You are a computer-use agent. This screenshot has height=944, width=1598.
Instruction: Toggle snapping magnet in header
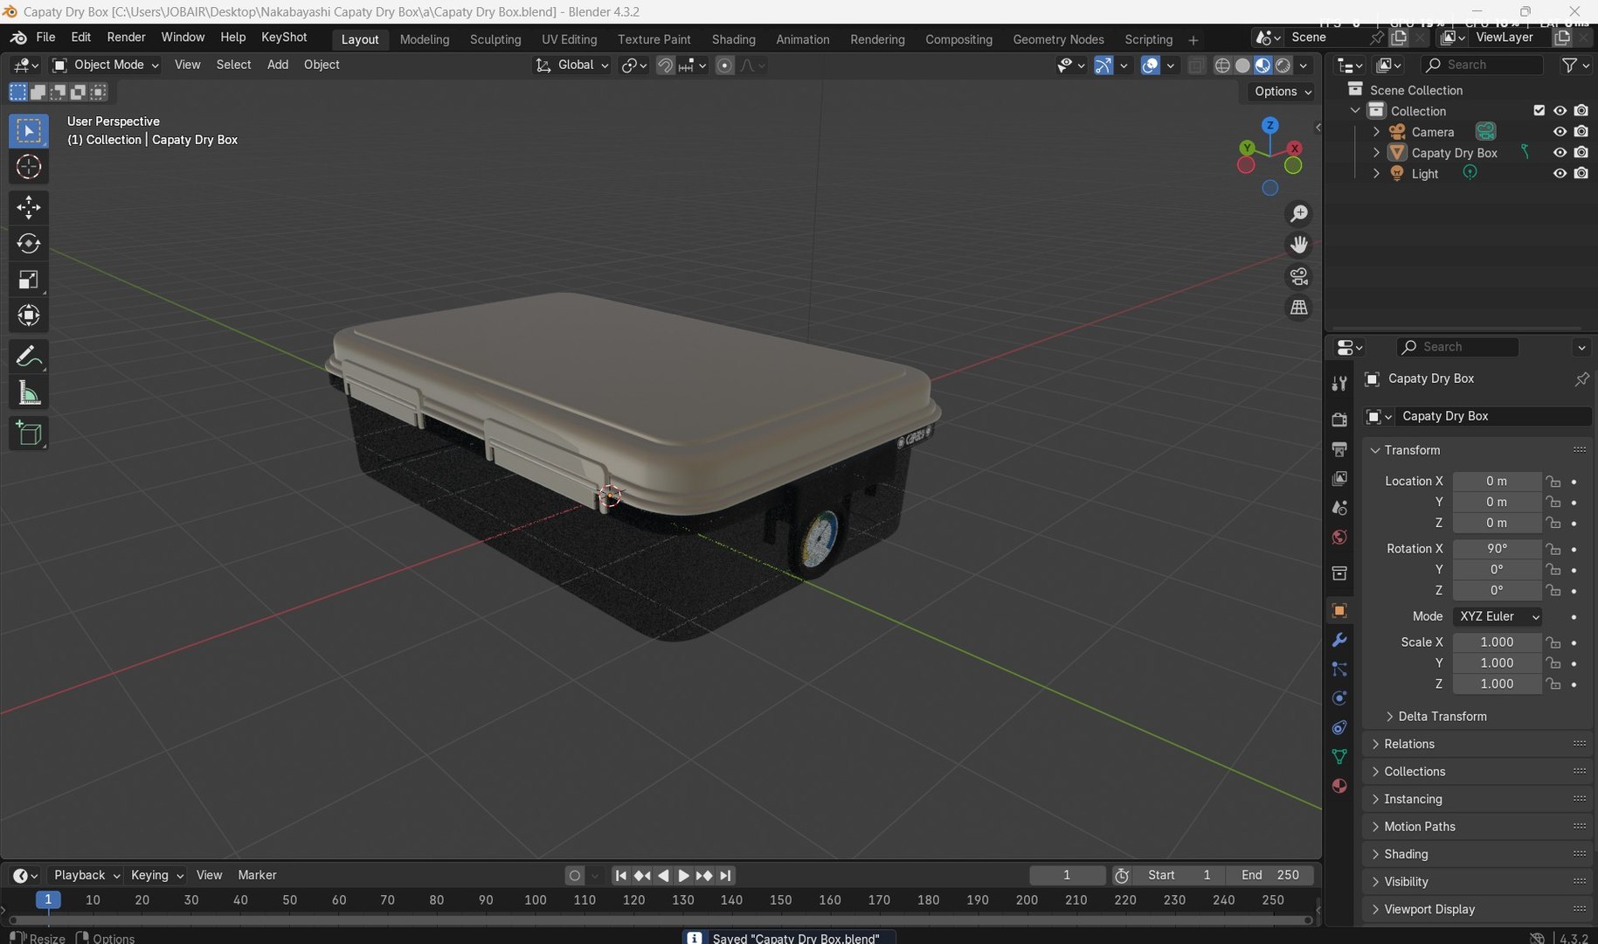pyautogui.click(x=665, y=65)
